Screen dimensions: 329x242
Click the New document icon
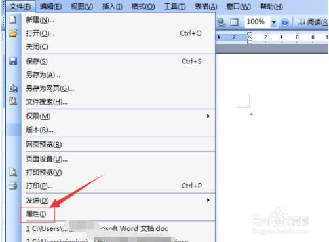[13, 20]
